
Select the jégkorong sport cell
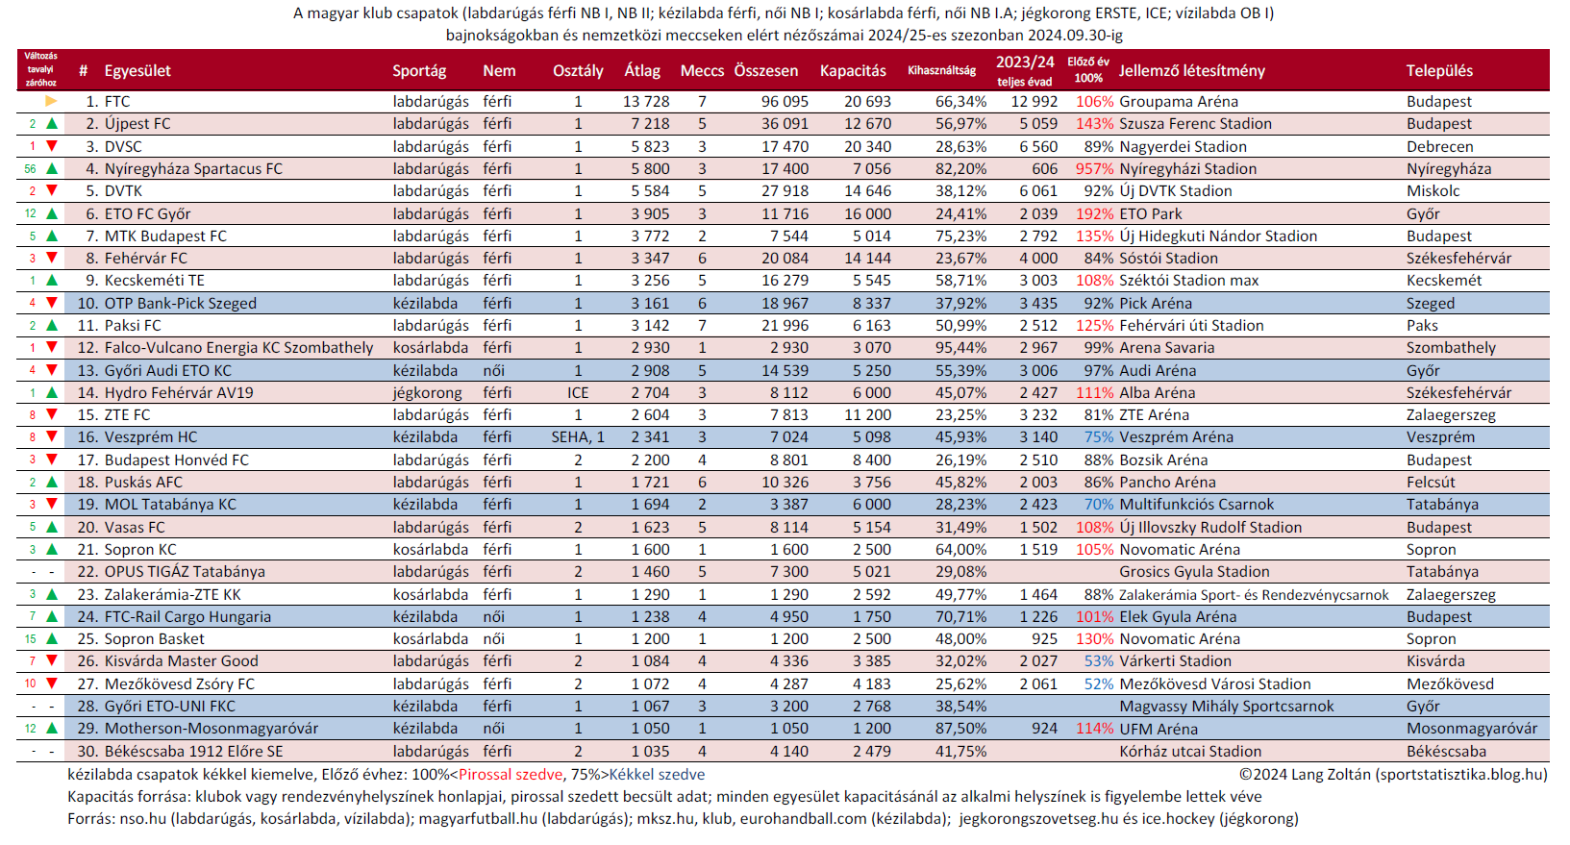[428, 392]
